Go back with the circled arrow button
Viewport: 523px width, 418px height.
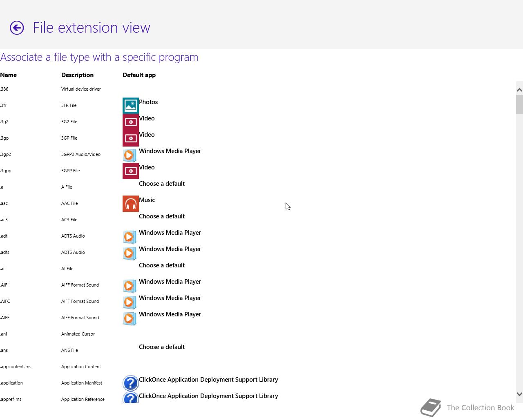click(x=17, y=28)
